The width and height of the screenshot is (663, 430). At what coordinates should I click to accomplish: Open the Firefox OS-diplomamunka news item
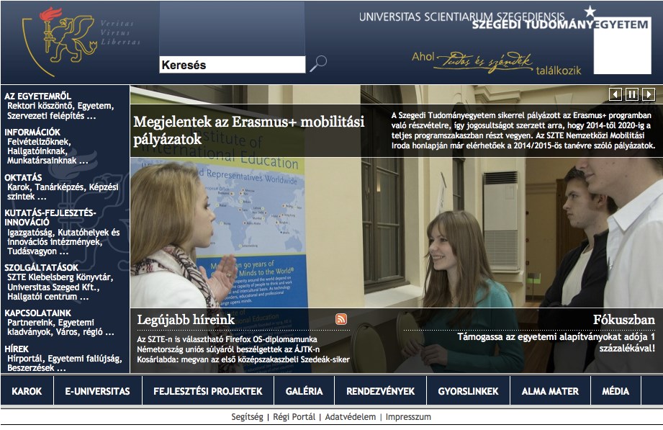tap(227, 339)
